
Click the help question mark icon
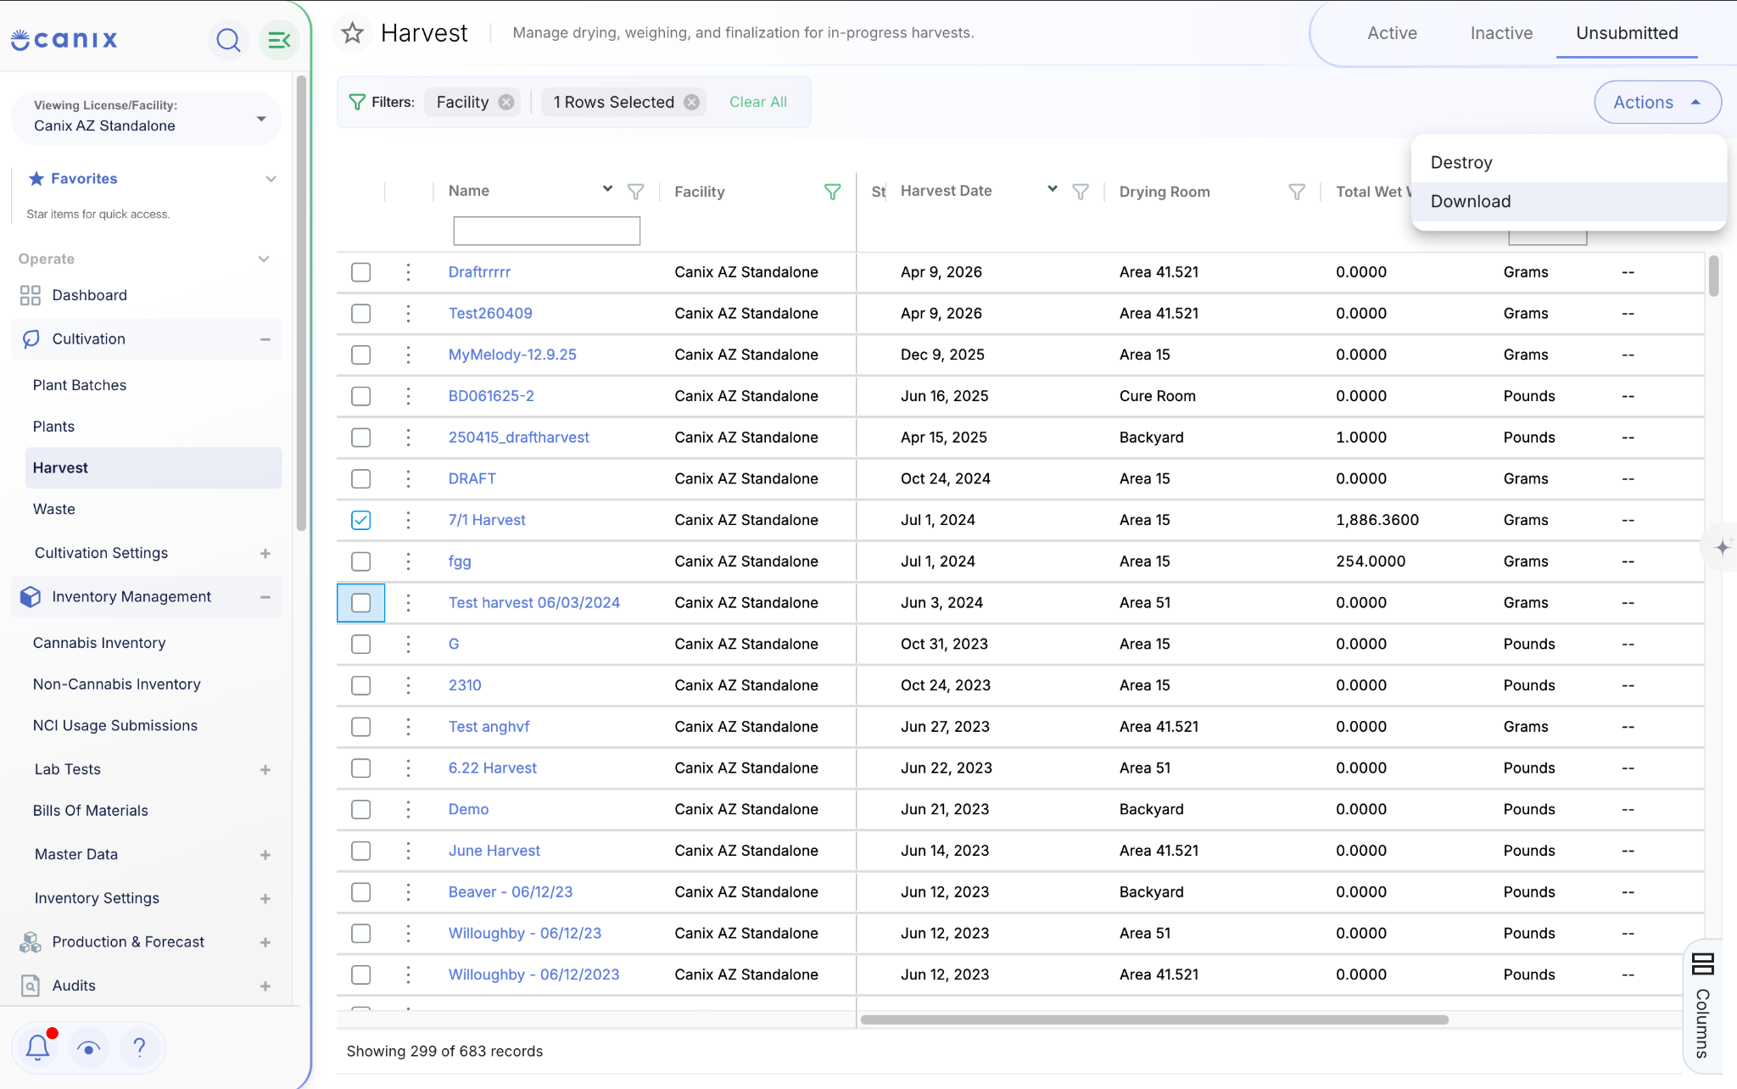(140, 1047)
